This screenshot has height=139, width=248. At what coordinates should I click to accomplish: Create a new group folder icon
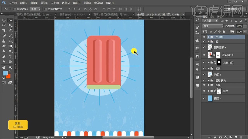[x=230, y=137]
